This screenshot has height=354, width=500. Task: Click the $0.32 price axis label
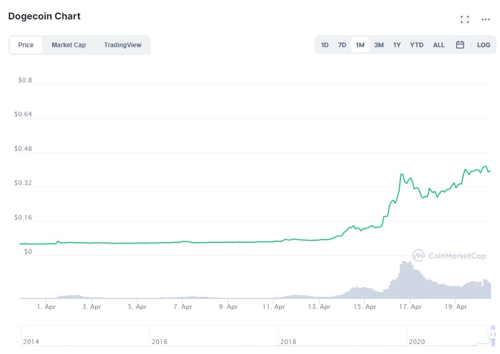23,183
